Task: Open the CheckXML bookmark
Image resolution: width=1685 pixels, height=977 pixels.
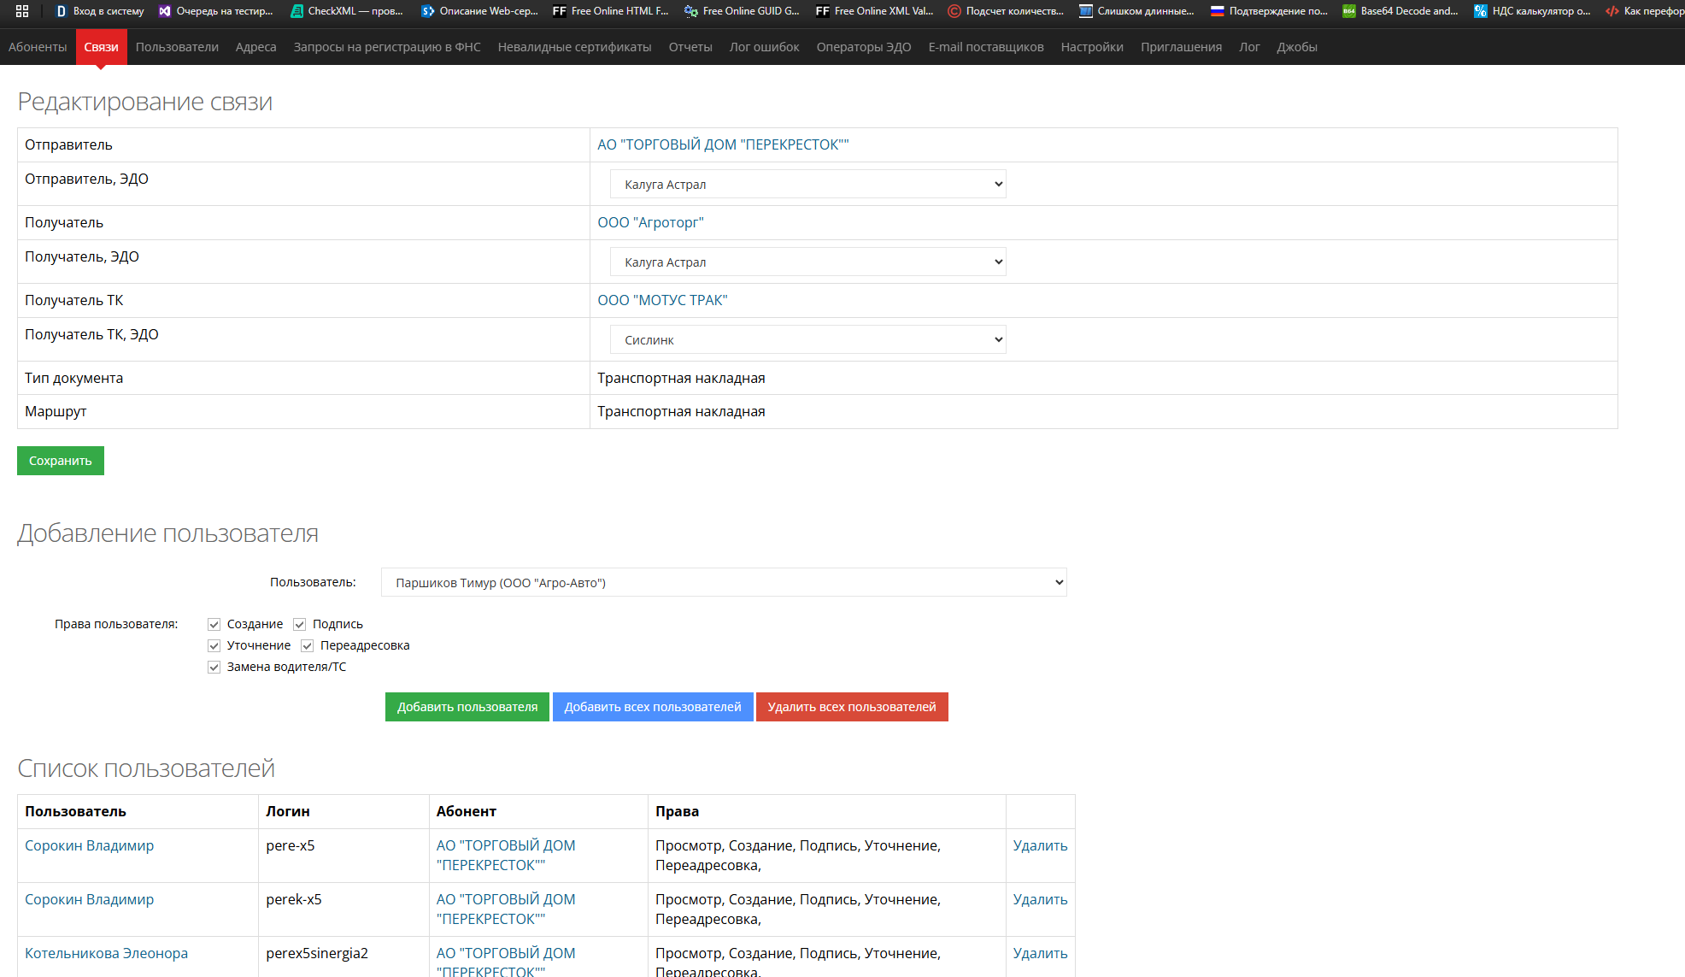Action: [x=347, y=11]
